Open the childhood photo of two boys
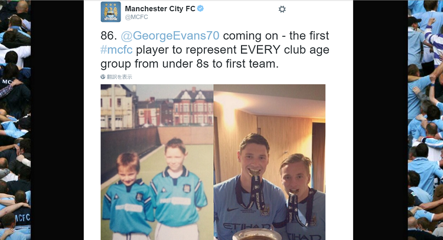Screen dimensions: 443x240 (157, 162)
